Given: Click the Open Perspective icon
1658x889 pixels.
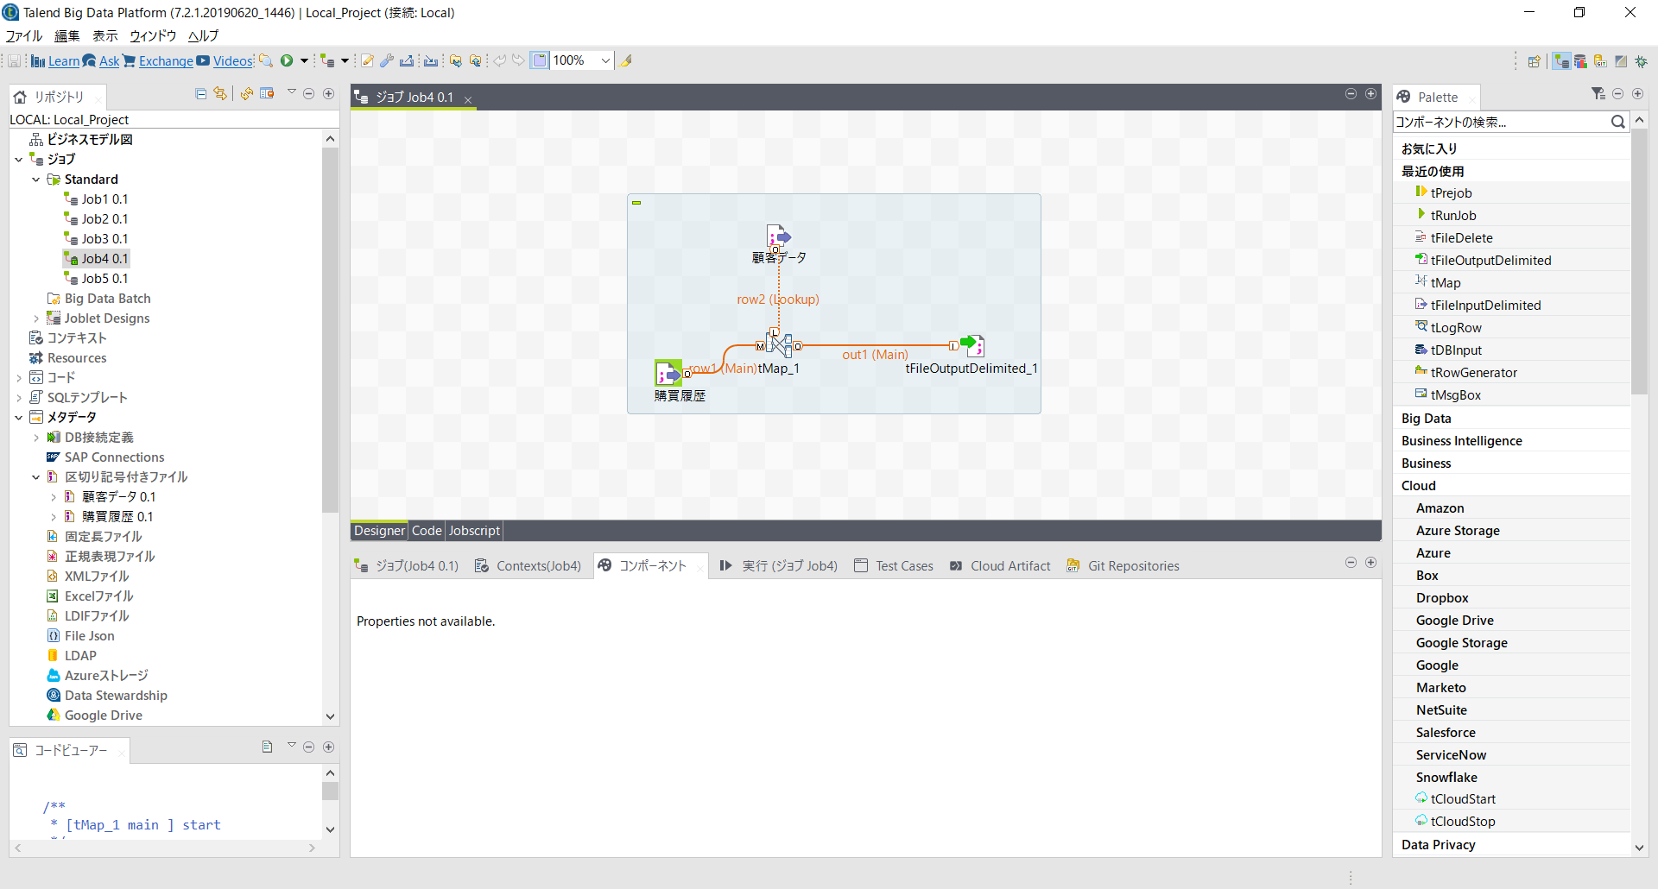Looking at the screenshot, I should pos(1535,61).
